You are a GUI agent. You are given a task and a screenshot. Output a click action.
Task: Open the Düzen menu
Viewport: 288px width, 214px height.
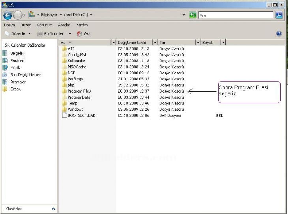click(x=26, y=25)
